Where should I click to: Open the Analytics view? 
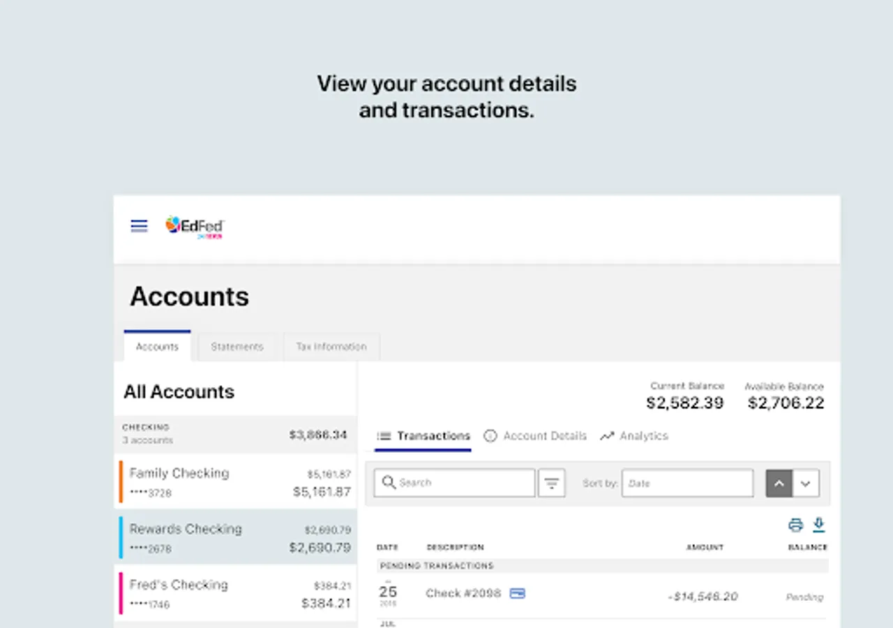[x=635, y=436]
